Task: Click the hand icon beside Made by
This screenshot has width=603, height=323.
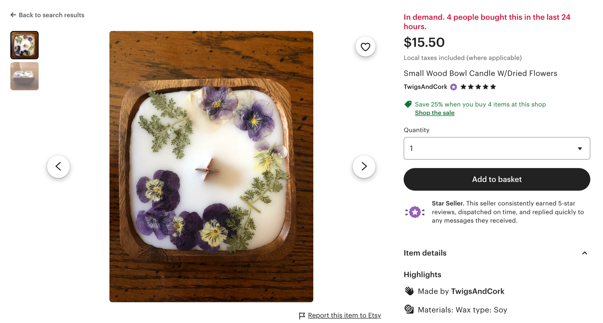Action: coord(409,291)
